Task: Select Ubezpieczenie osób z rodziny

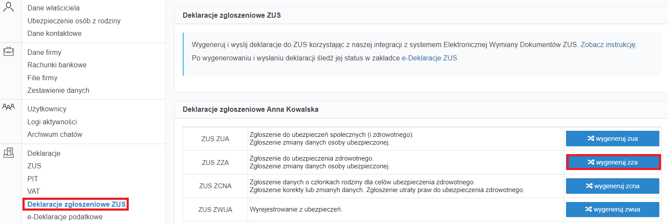Action: (x=74, y=21)
